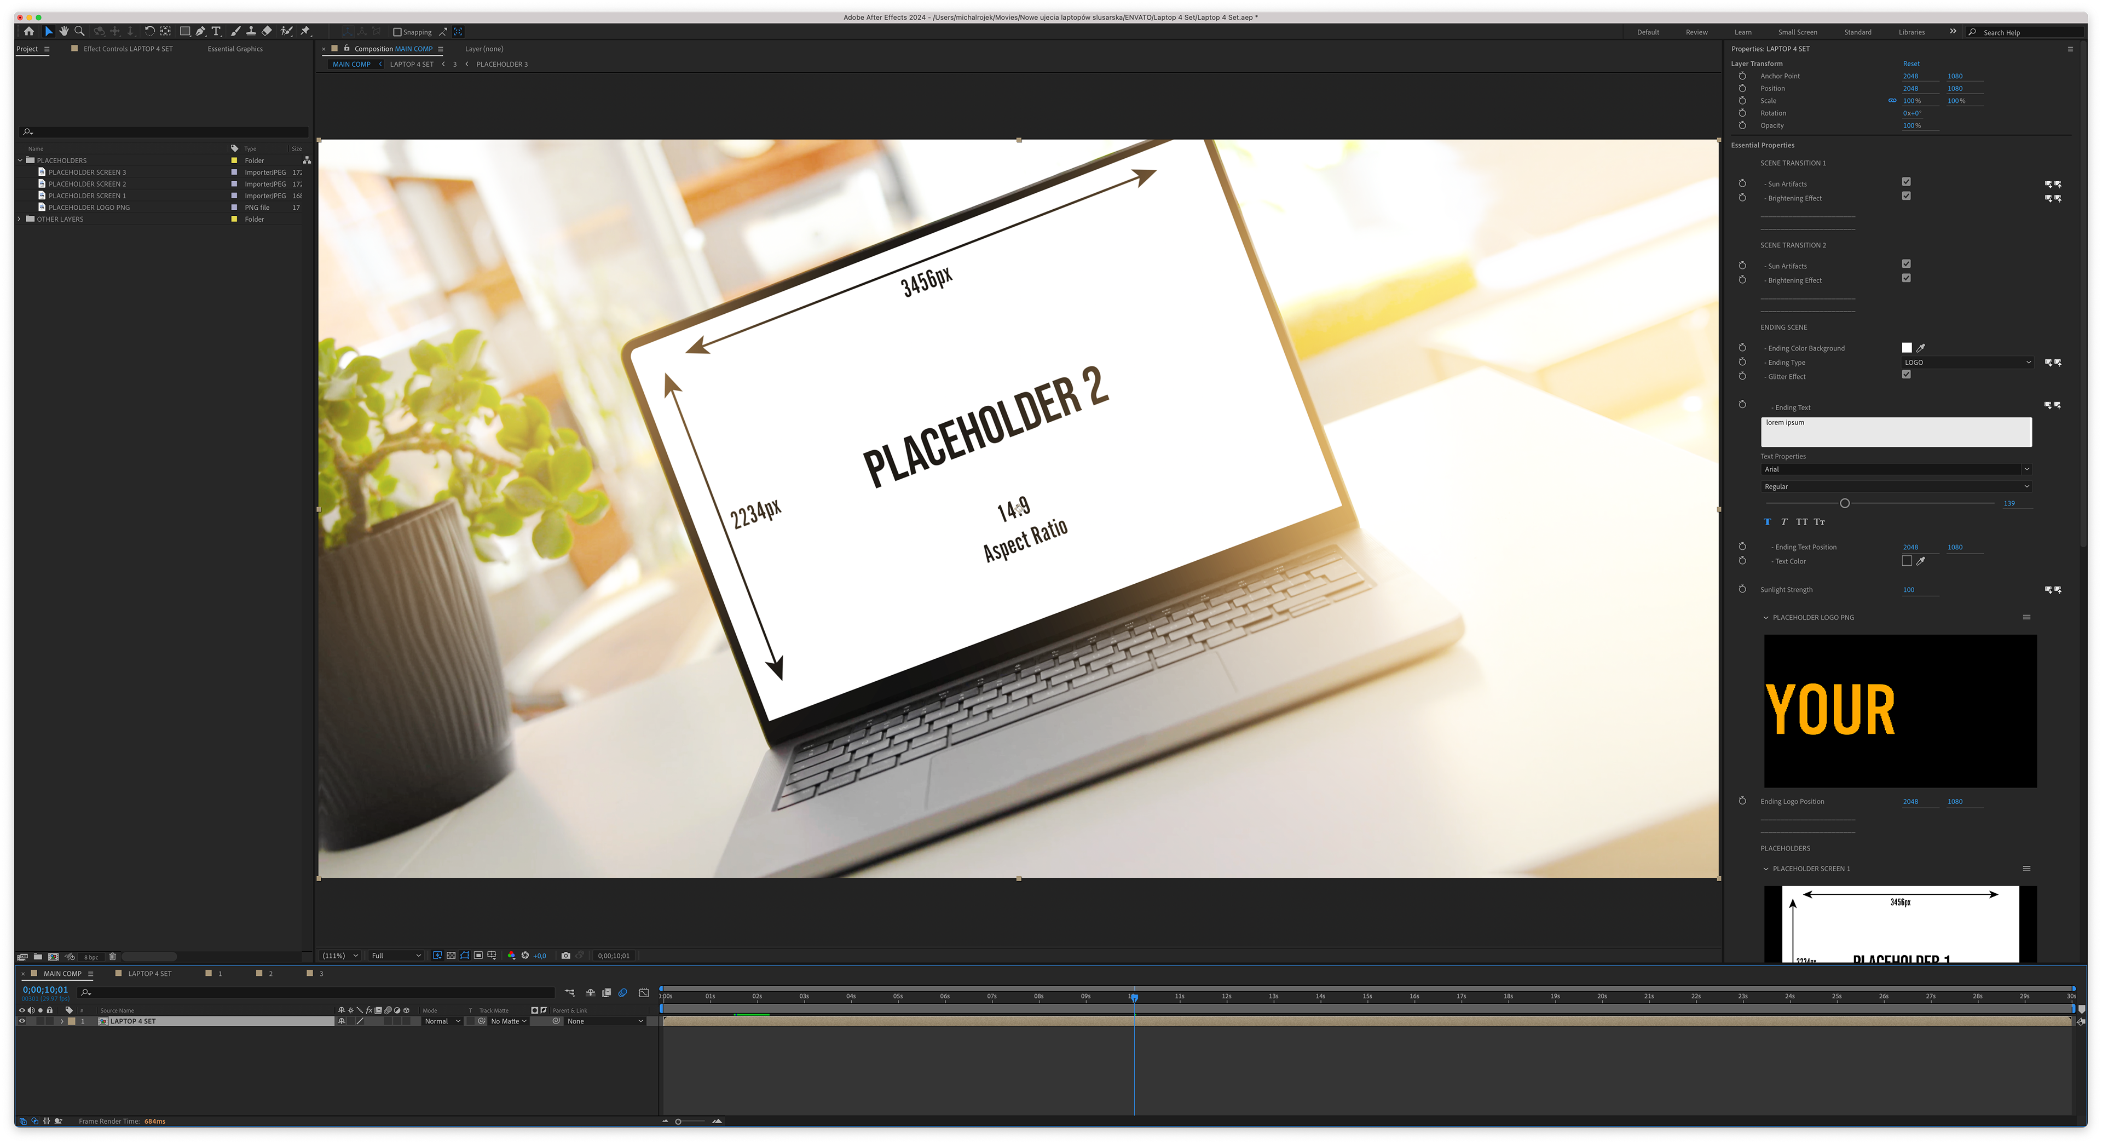Image resolution: width=2102 pixels, height=1144 pixels.
Task: Select the Hand tool
Action: click(x=63, y=32)
